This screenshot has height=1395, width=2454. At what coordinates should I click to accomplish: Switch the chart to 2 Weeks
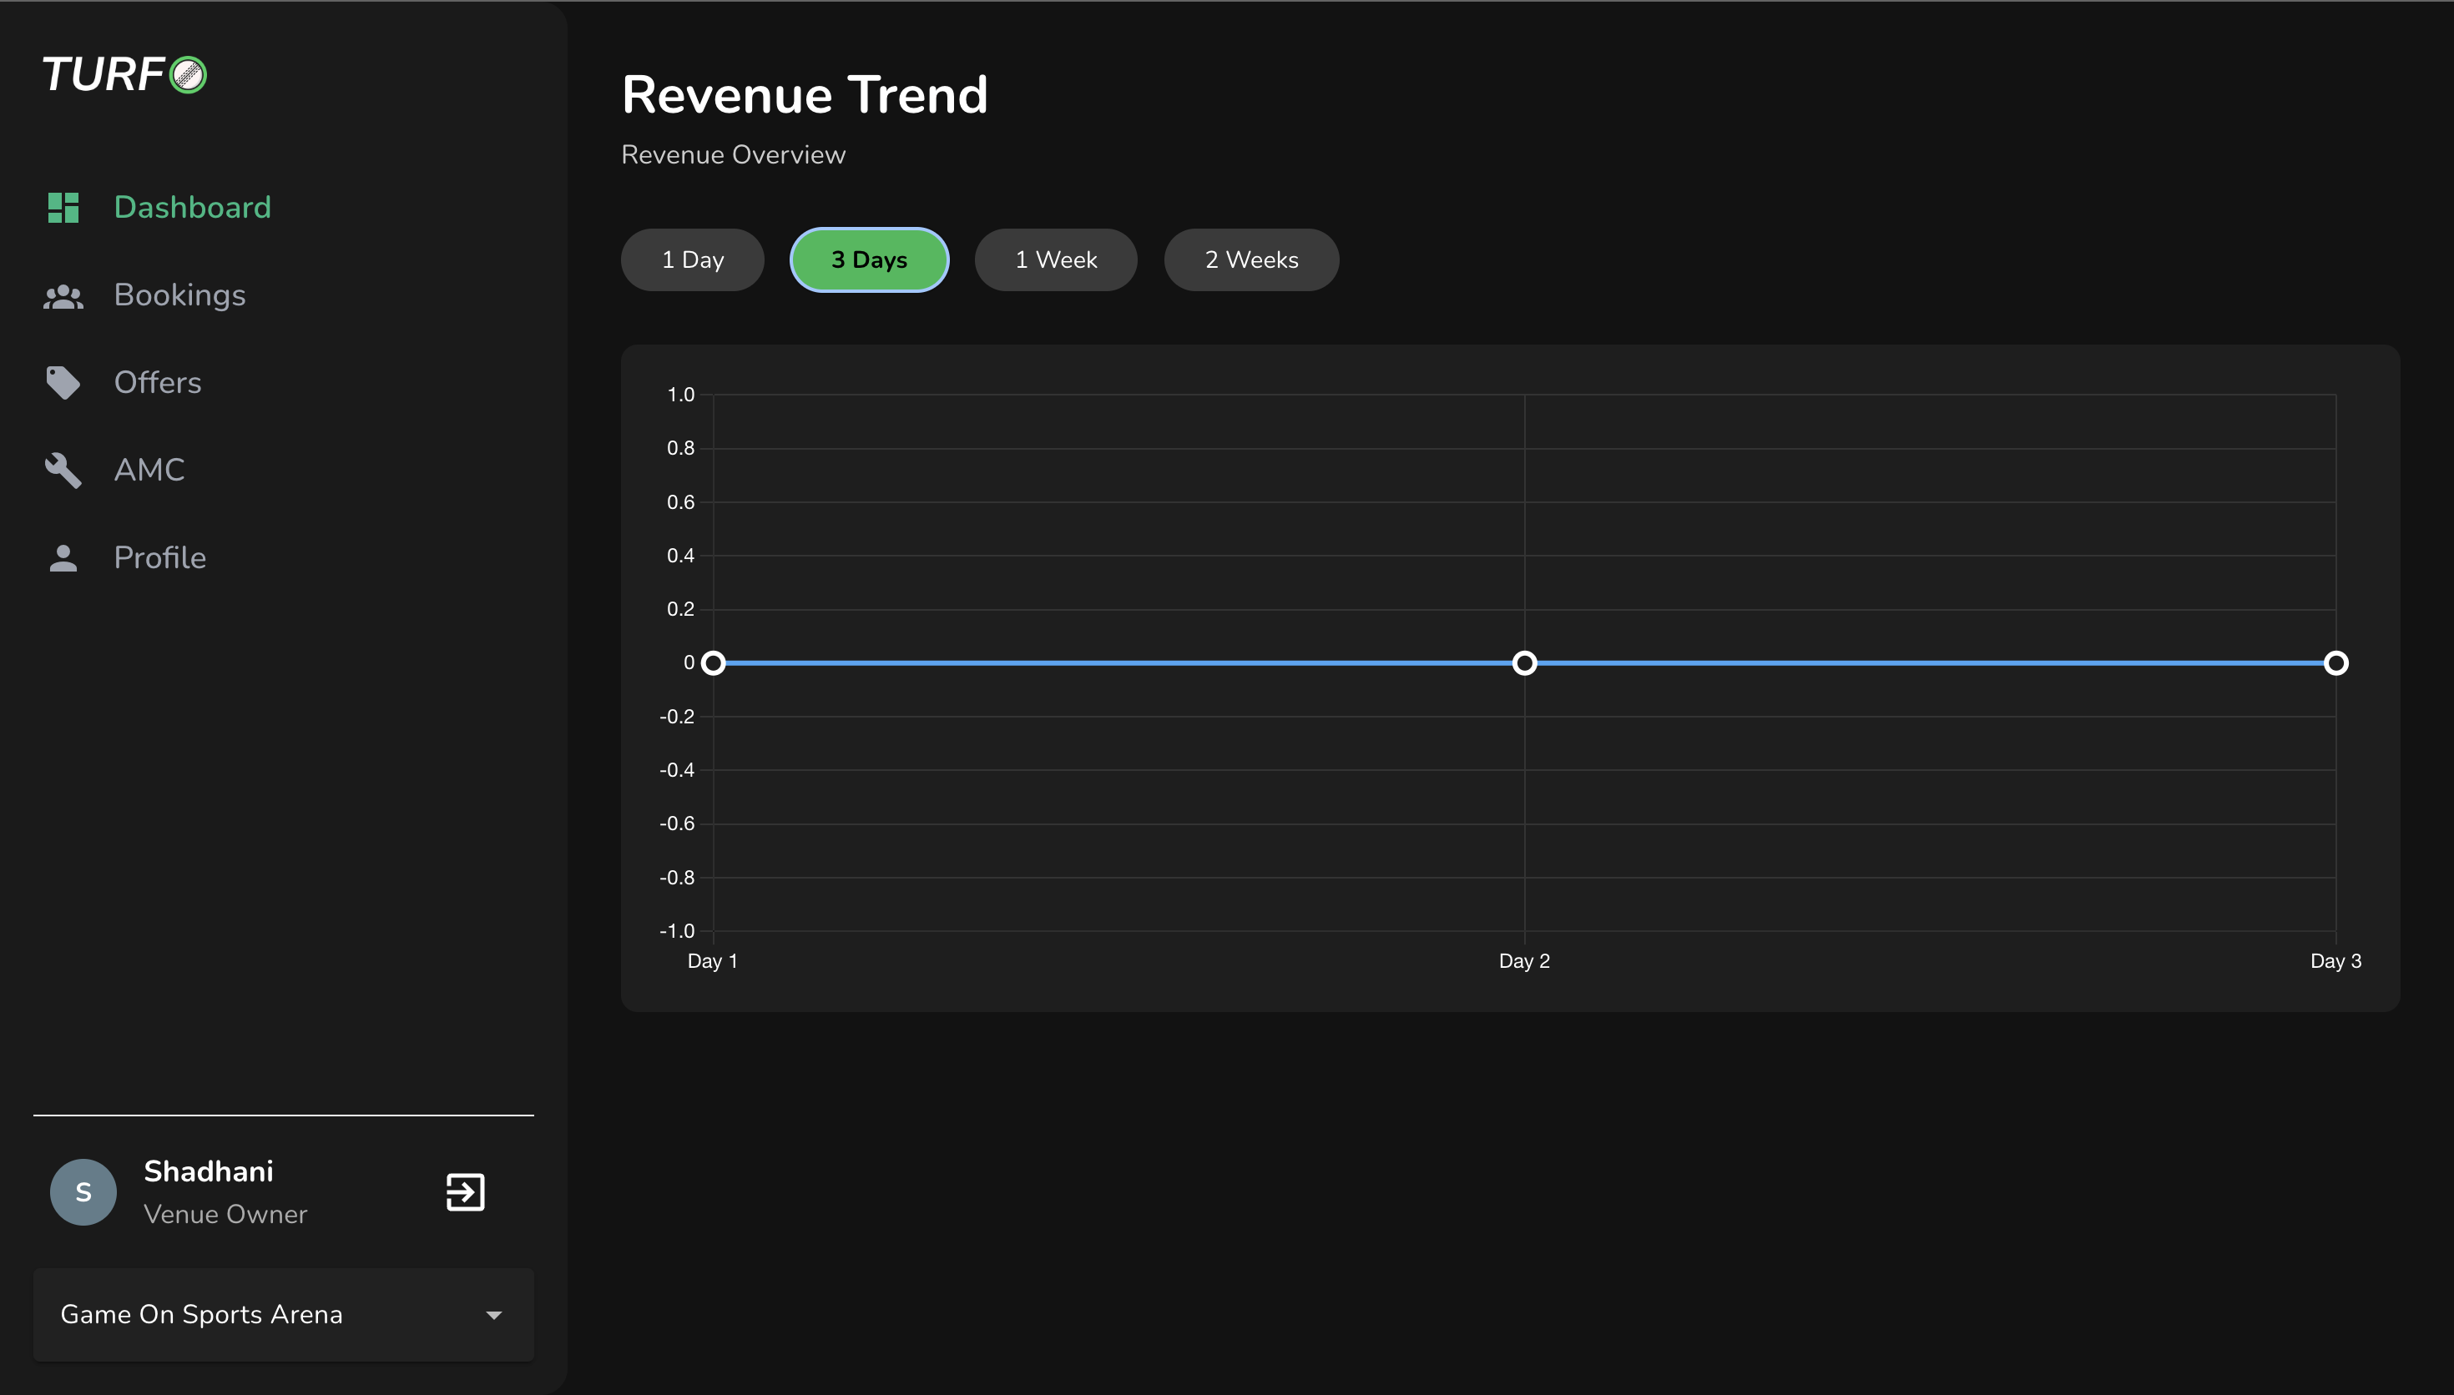click(x=1250, y=259)
